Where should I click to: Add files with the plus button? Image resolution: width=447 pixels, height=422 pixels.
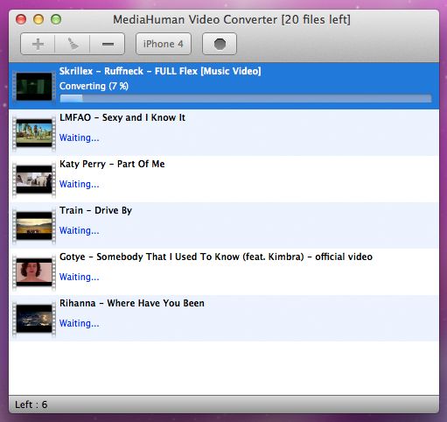(38, 44)
